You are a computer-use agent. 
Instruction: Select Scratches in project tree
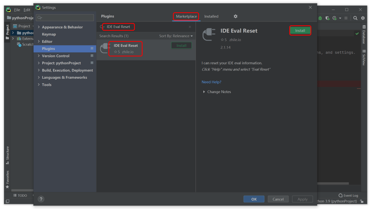tap(25, 44)
